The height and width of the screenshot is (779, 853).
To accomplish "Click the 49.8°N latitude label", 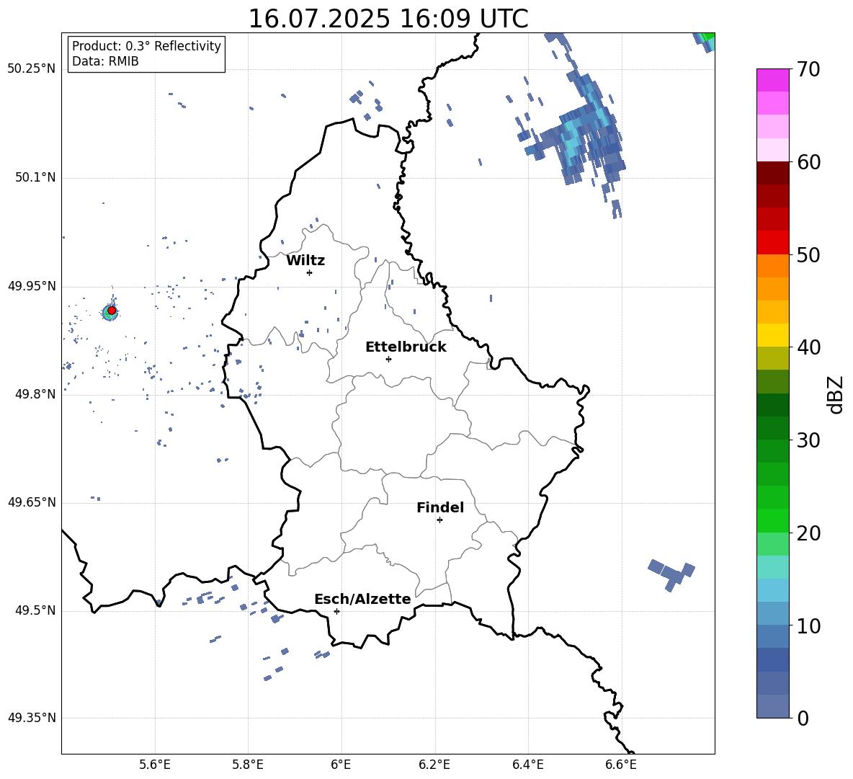I will point(35,394).
